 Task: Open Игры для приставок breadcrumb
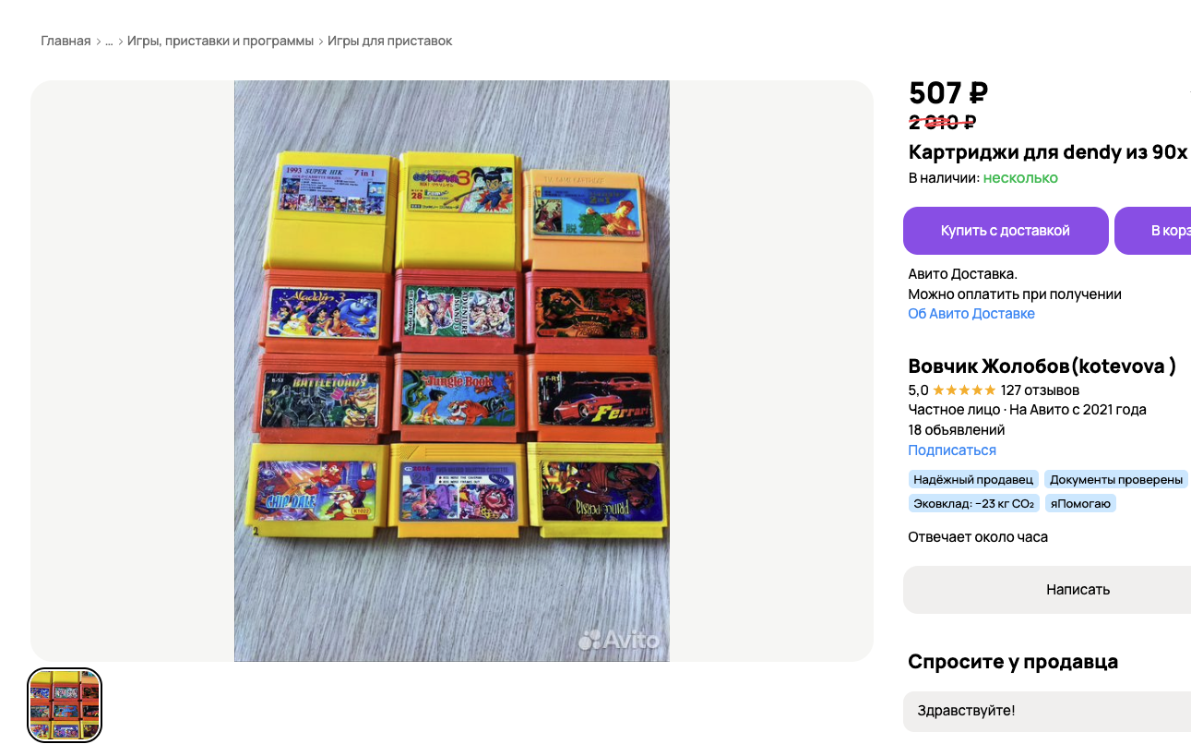coord(390,41)
